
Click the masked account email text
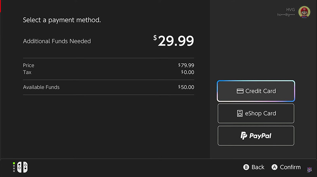click(286, 15)
